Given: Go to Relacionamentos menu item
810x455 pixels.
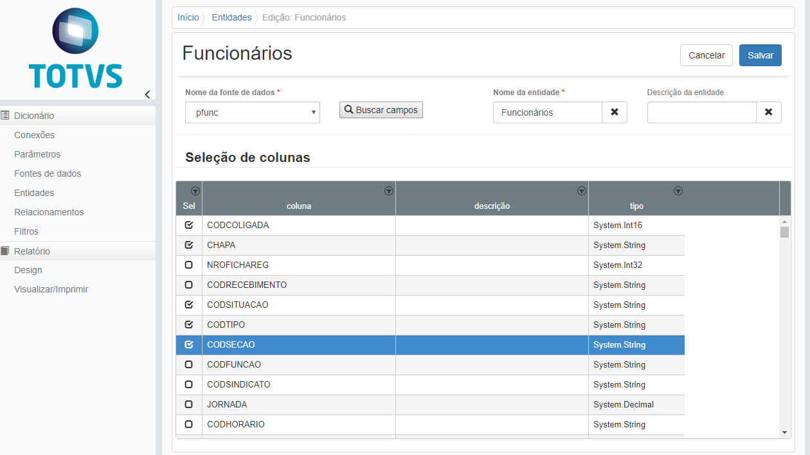Looking at the screenshot, I should [49, 212].
